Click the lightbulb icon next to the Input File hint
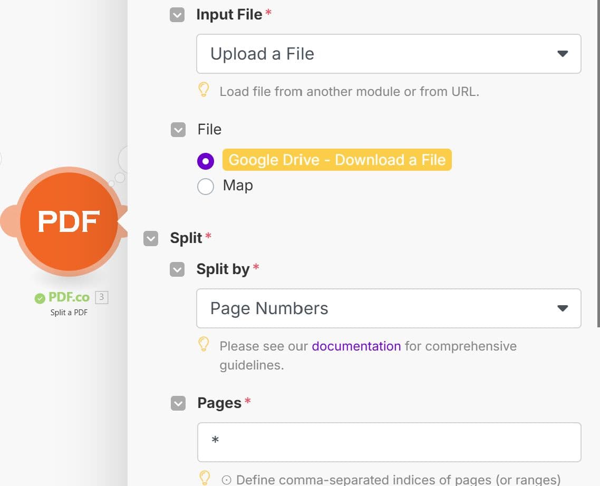The width and height of the screenshot is (600, 486). [205, 90]
